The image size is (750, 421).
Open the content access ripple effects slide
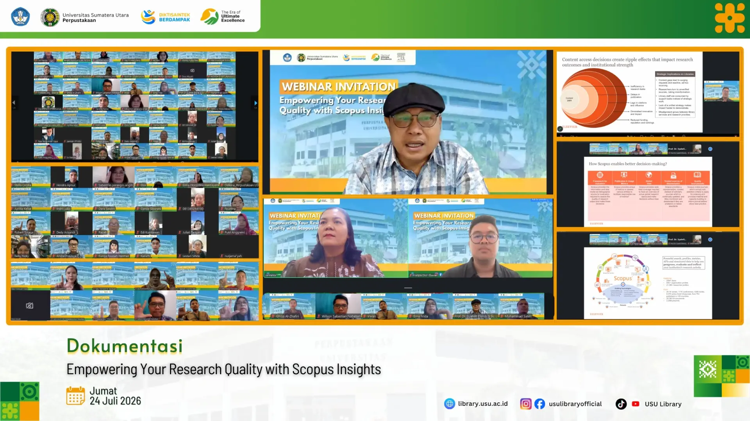629,92
